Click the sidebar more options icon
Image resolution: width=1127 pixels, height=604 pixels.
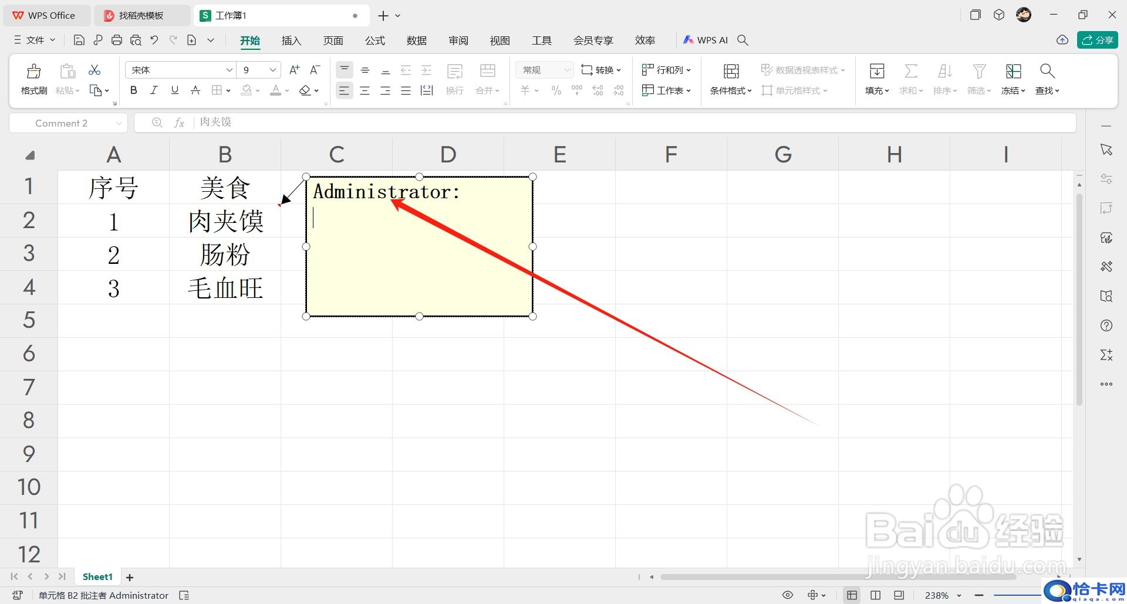1106,384
